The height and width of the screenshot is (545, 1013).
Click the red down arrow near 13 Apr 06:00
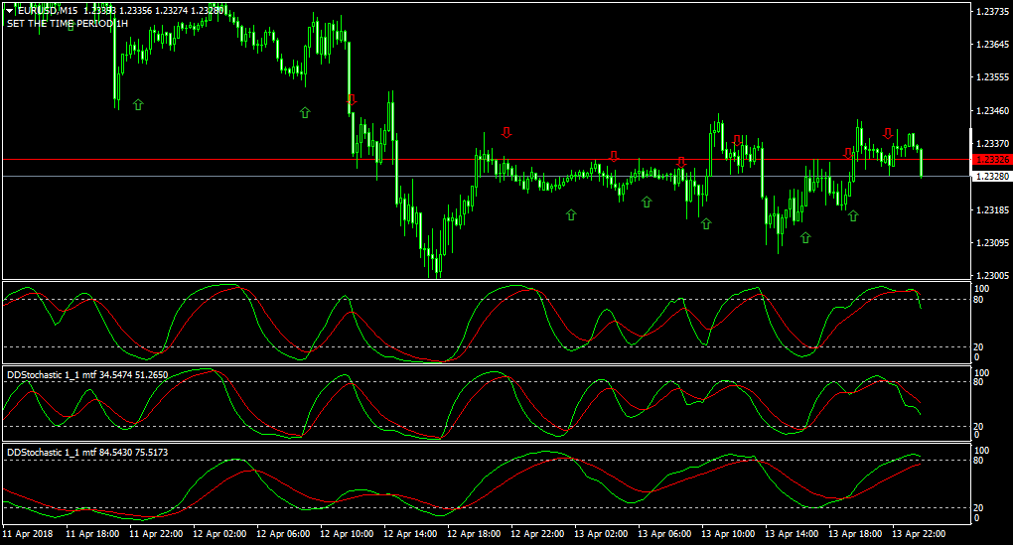[681, 162]
